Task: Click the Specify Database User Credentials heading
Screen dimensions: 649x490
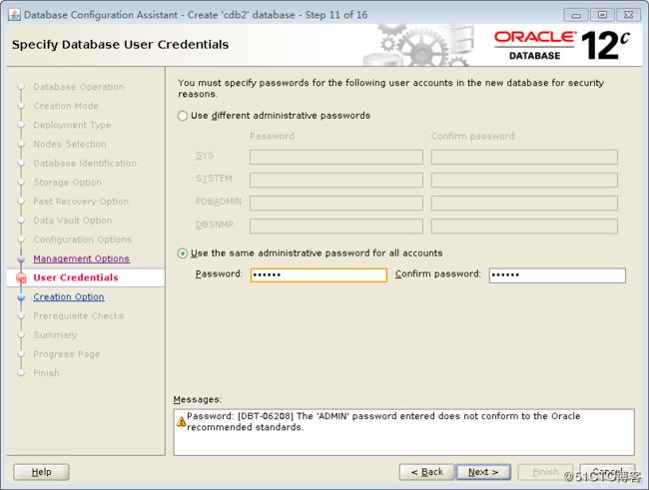Action: tap(120, 45)
